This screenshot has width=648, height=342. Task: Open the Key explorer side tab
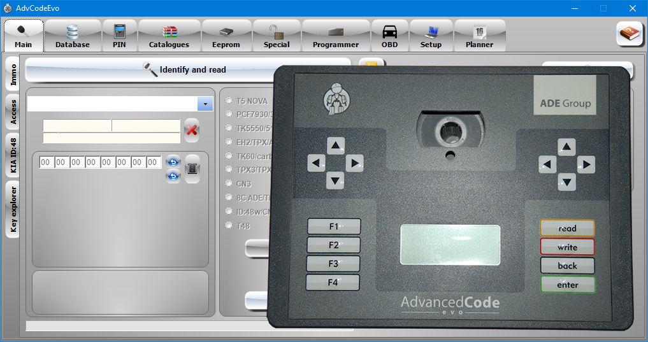[x=13, y=210]
